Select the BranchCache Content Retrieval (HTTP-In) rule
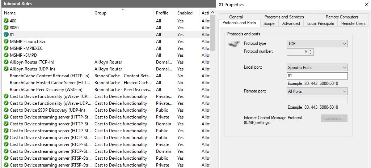 [x=50, y=76]
